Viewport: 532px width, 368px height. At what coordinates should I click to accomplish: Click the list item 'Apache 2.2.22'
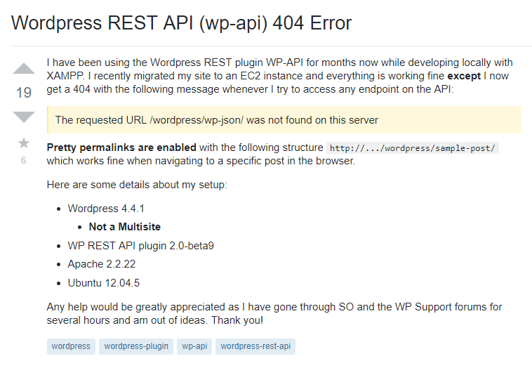[x=102, y=264]
